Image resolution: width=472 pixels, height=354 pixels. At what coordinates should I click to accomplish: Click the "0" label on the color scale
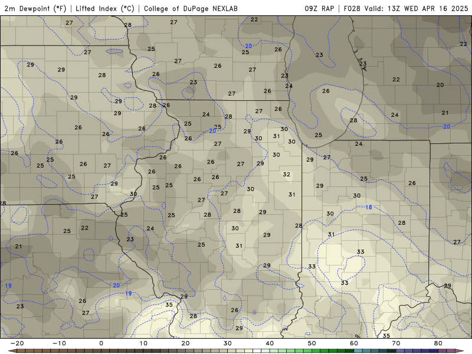click(101, 343)
